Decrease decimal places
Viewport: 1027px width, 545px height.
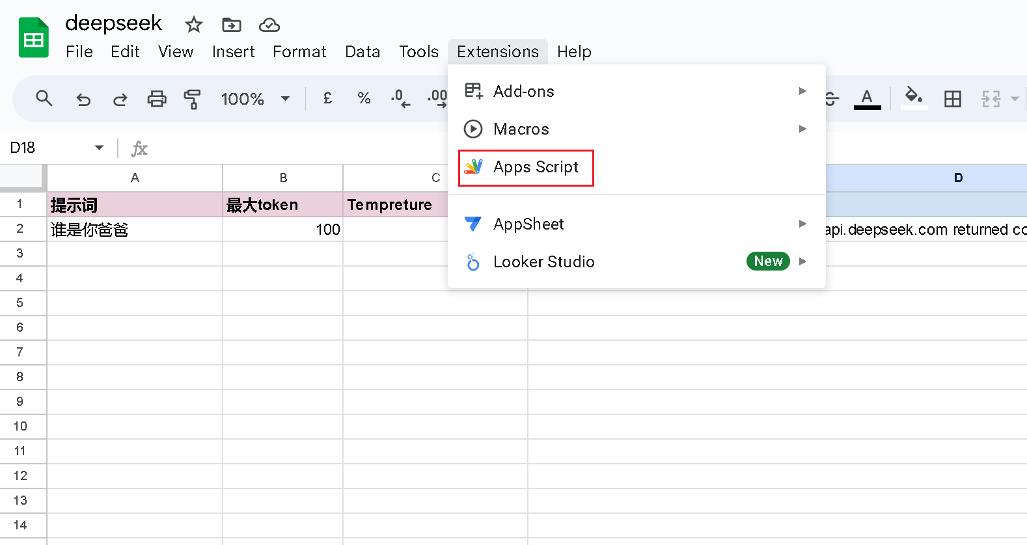(400, 99)
